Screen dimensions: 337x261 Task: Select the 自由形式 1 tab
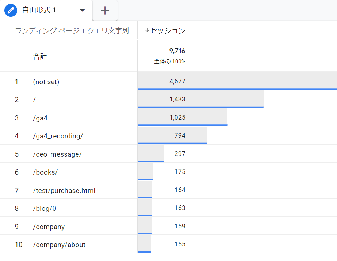[x=46, y=10]
